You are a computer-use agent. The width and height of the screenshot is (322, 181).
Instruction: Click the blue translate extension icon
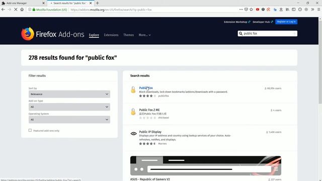(x=275, y=10)
